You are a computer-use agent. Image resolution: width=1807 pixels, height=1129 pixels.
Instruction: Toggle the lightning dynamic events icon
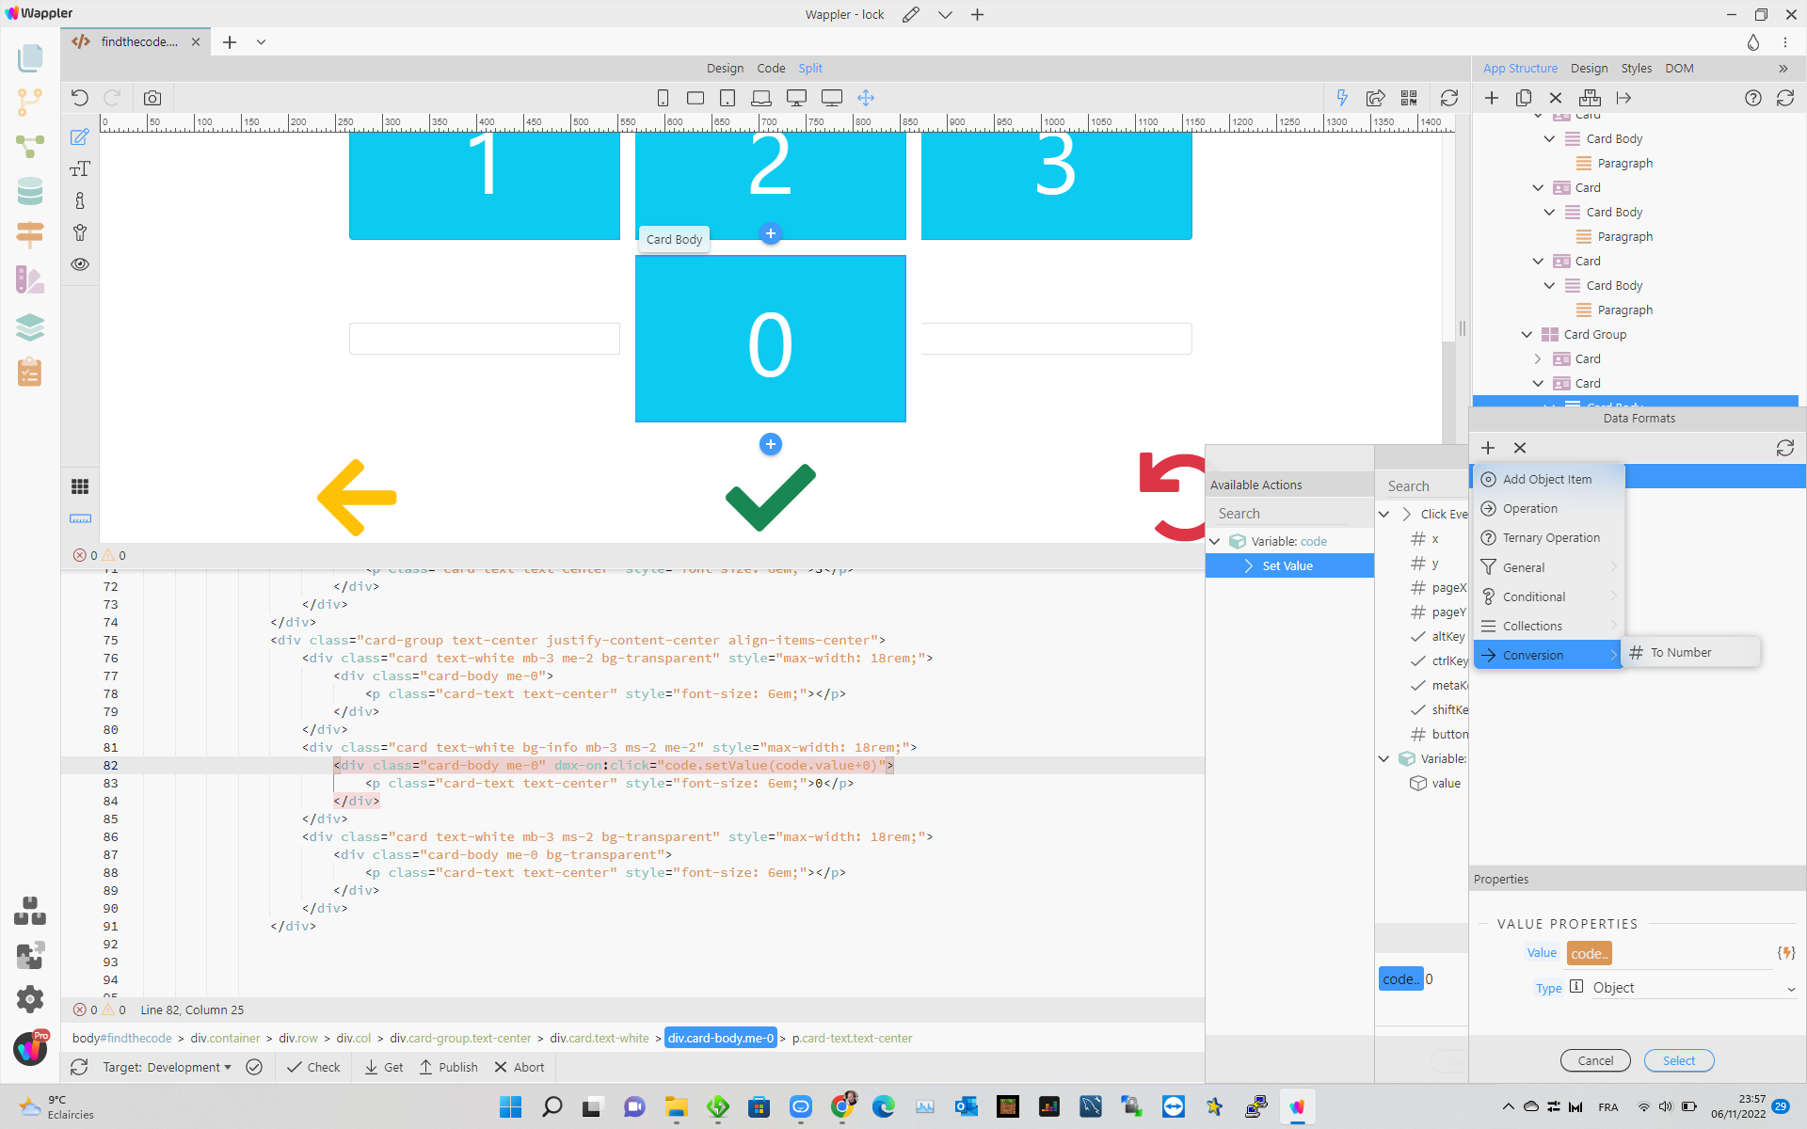click(1343, 98)
